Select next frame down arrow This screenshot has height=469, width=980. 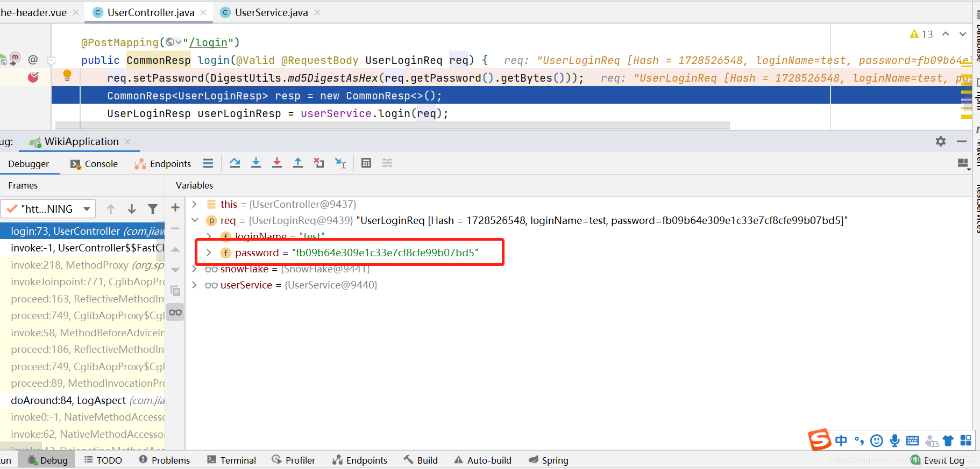[132, 209]
